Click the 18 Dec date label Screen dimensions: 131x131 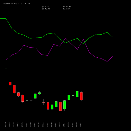pyautogui.click(x=77, y=125)
